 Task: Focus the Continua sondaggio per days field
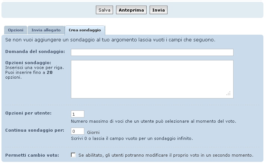point(77,131)
